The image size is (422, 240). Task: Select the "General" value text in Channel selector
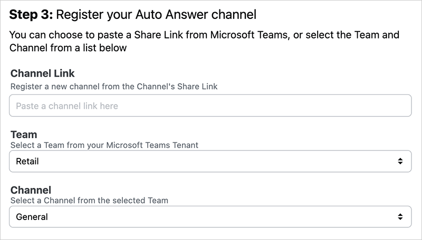click(x=32, y=216)
